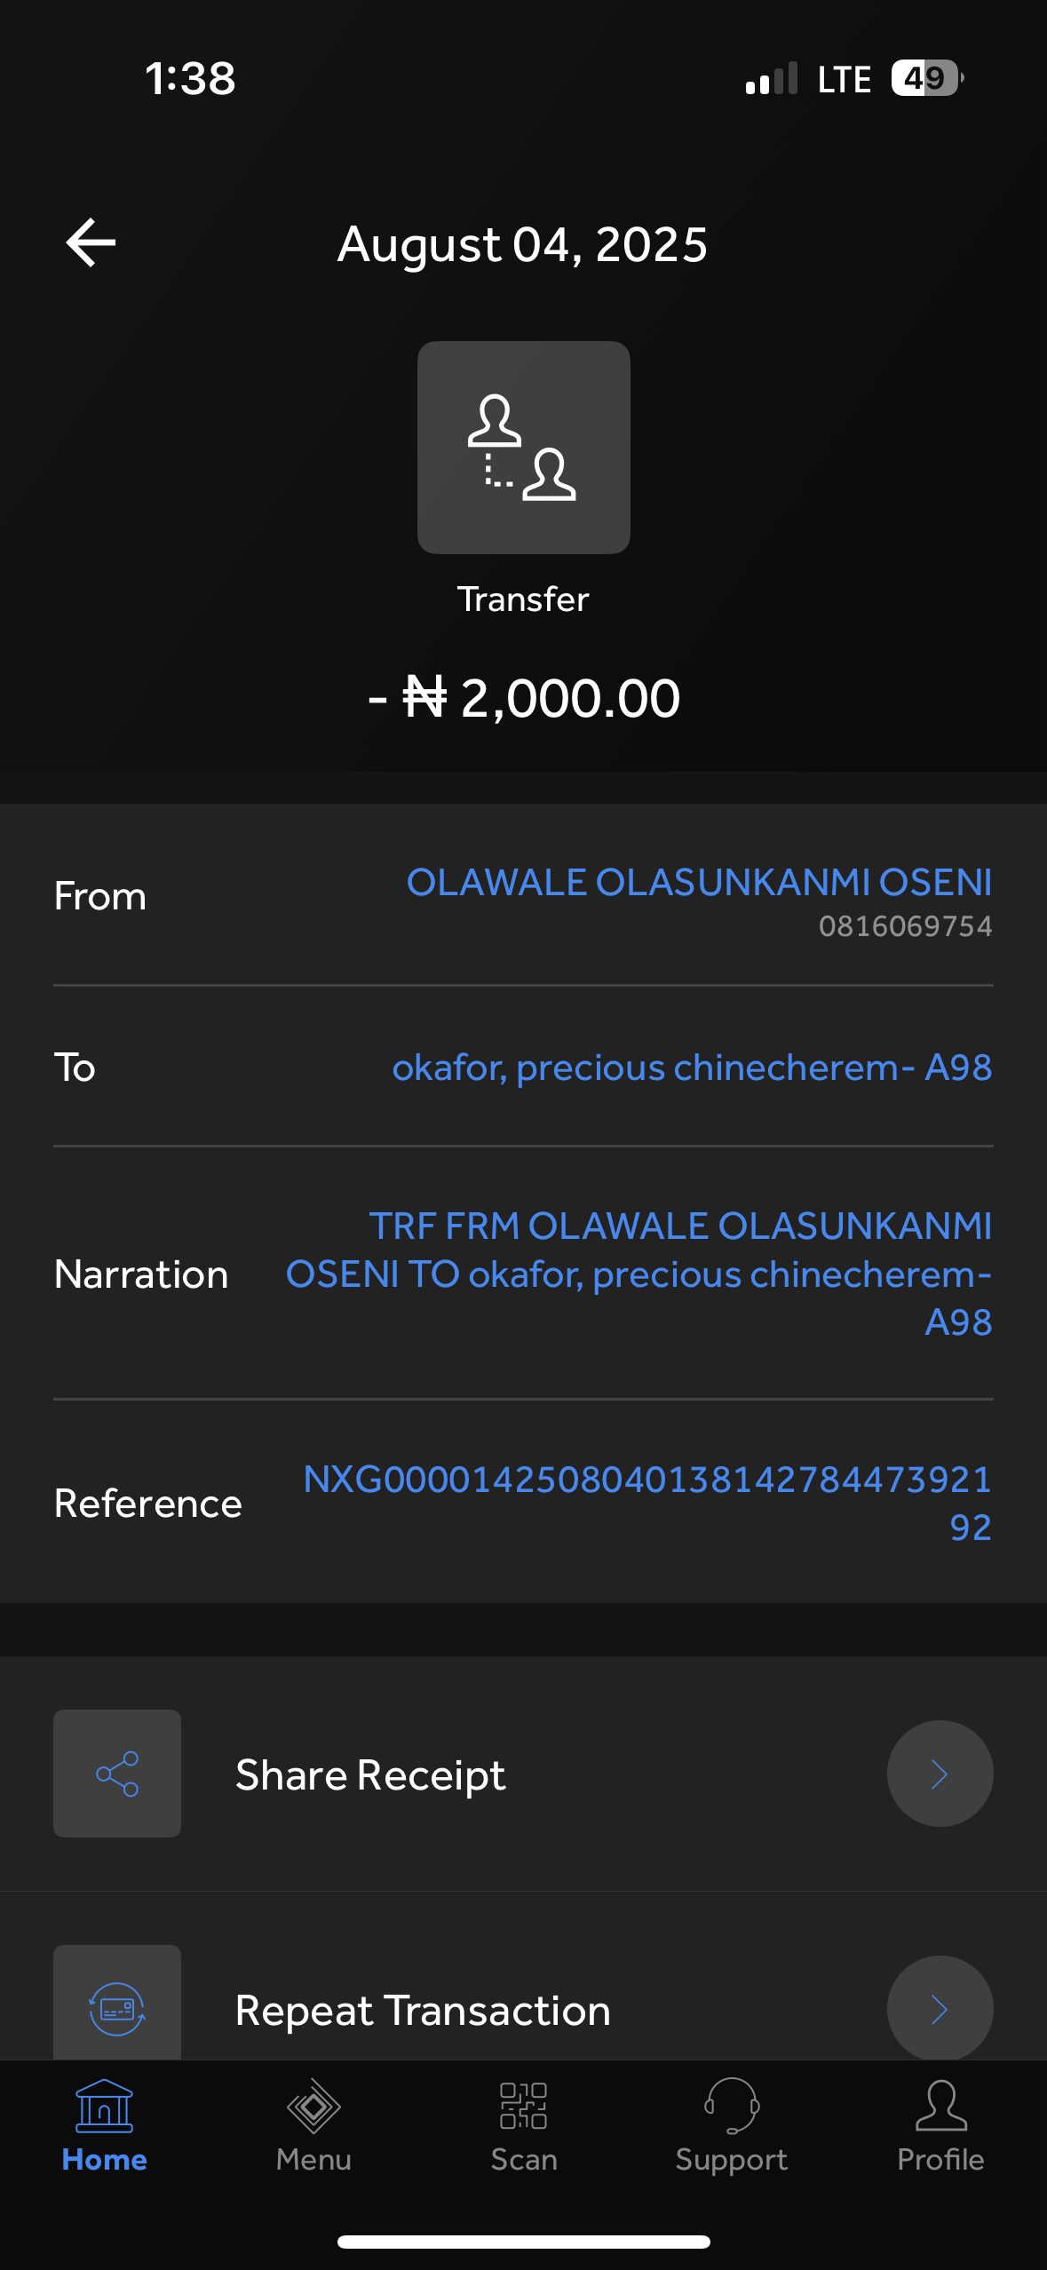The width and height of the screenshot is (1047, 2270).
Task: Tap sender name OLAWALE OLASUNKANMI OSENI
Action: point(699,883)
